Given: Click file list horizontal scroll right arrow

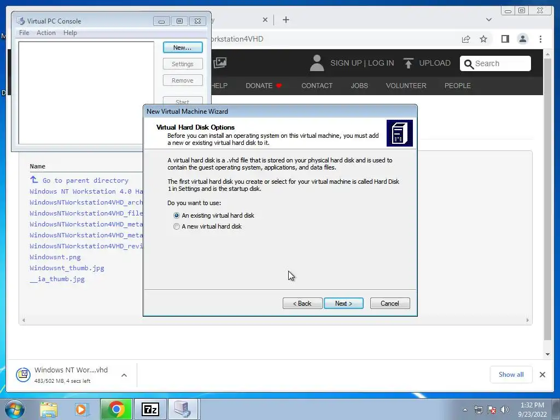Looking at the screenshot, I should [528, 320].
